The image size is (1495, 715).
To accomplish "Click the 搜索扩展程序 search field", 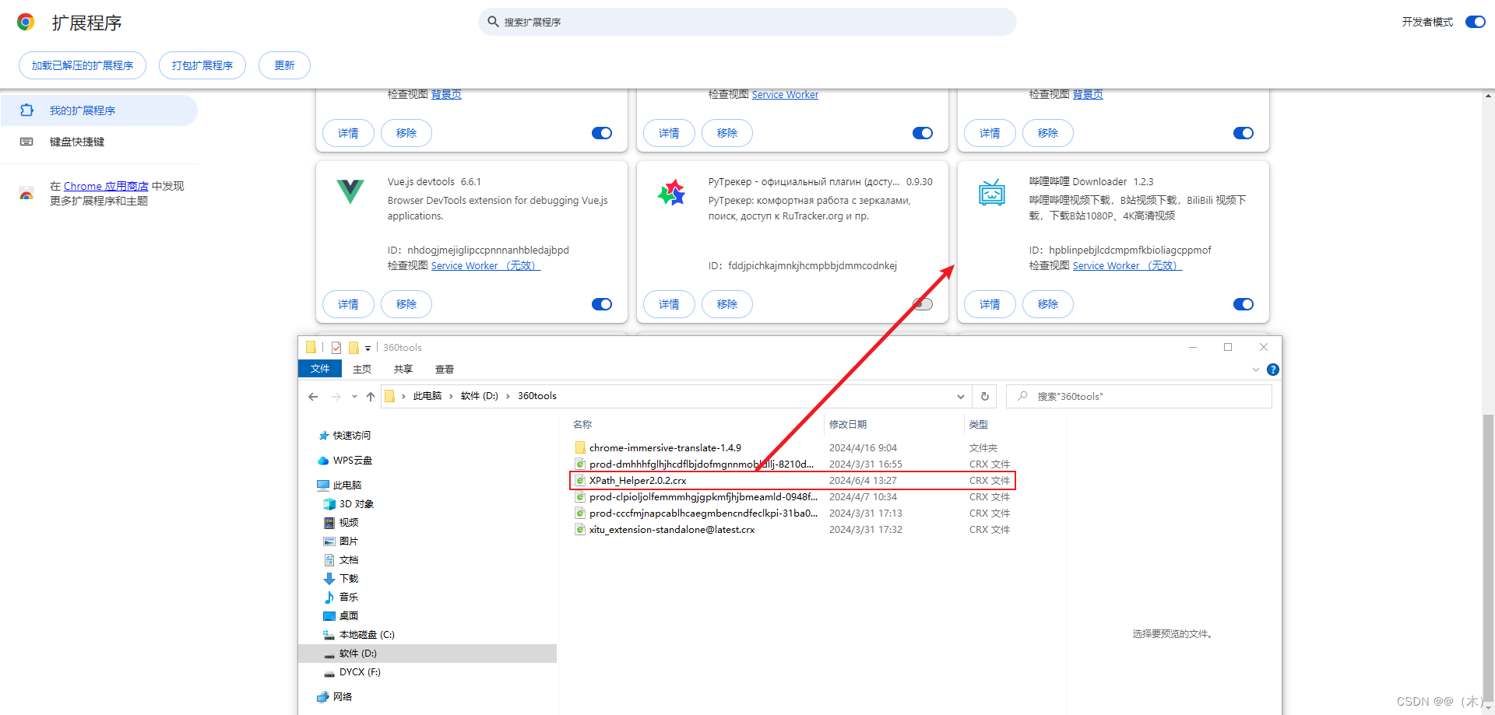I will [x=747, y=22].
